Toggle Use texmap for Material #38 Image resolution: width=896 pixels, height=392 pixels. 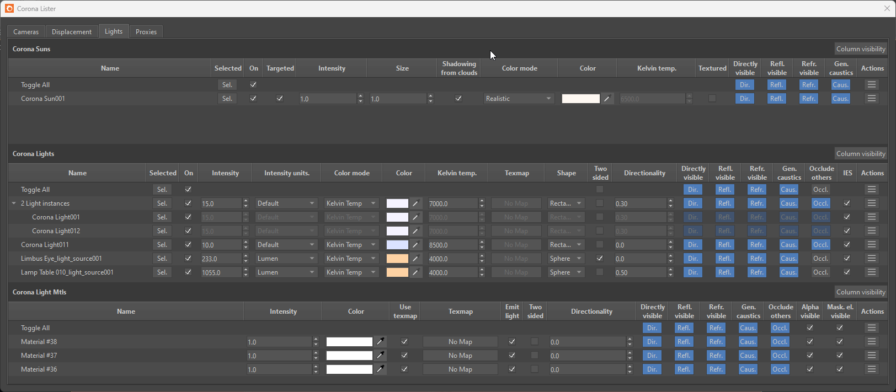tap(404, 342)
